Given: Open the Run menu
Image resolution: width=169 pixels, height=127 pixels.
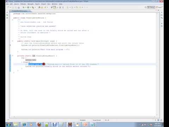Looking at the screenshot, I should [49, 4].
